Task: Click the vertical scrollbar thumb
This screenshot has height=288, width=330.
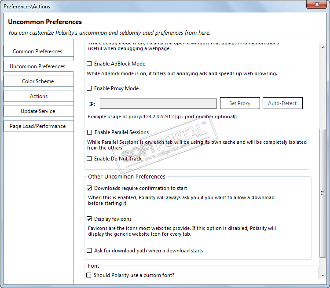Action: pyautogui.click(x=323, y=193)
